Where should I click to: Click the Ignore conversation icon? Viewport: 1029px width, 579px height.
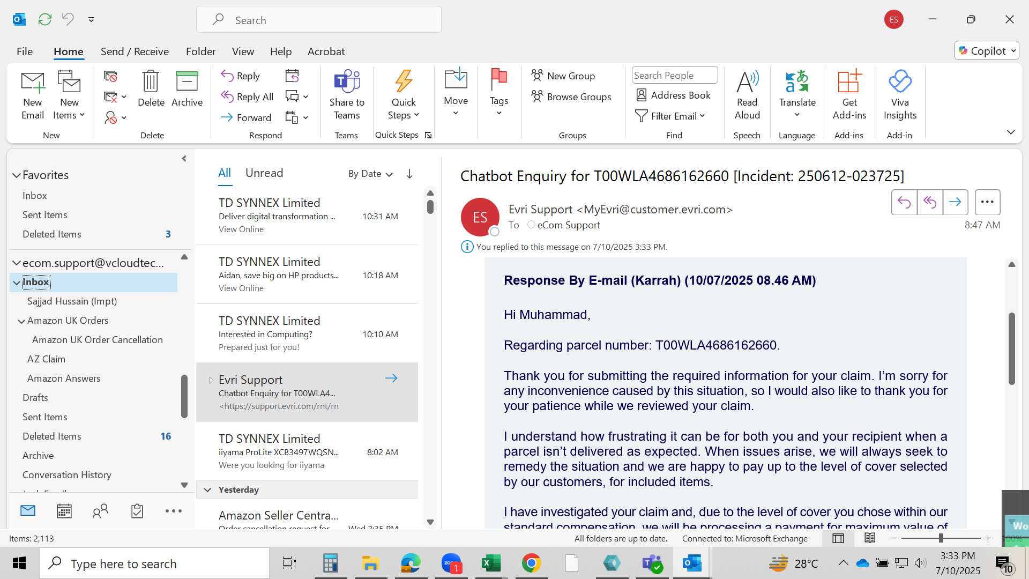coord(110,77)
